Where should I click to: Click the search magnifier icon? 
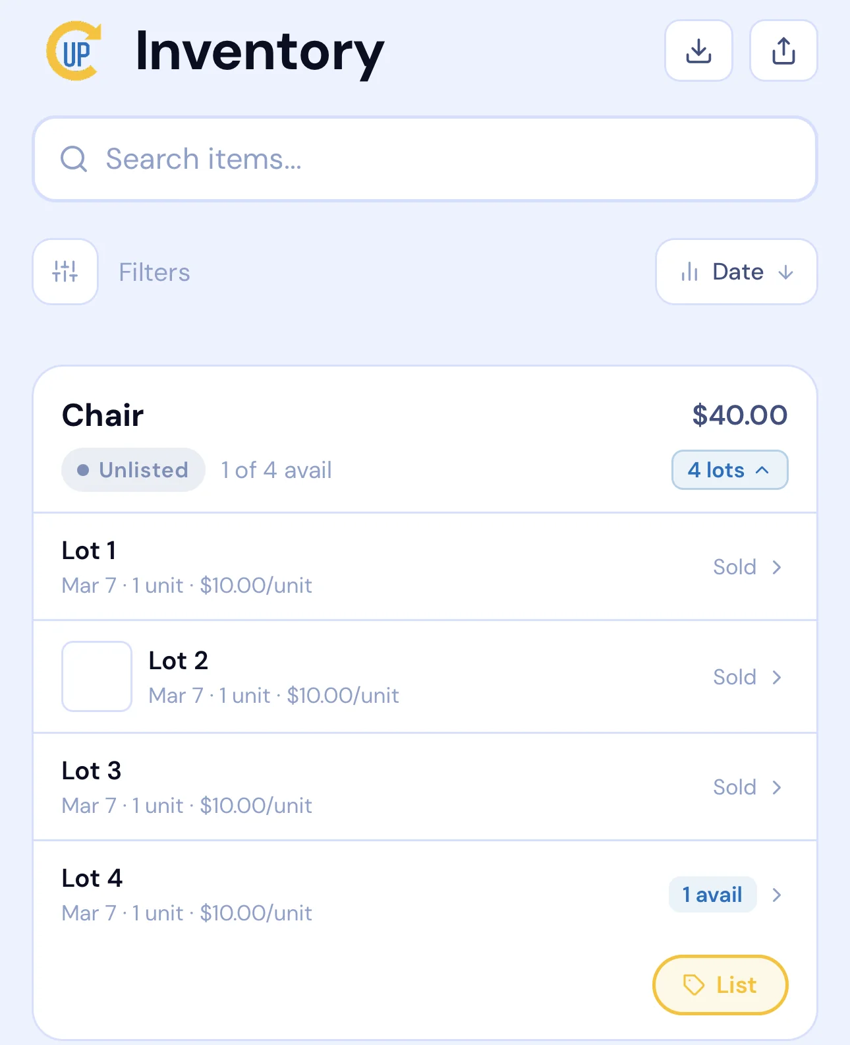74,159
